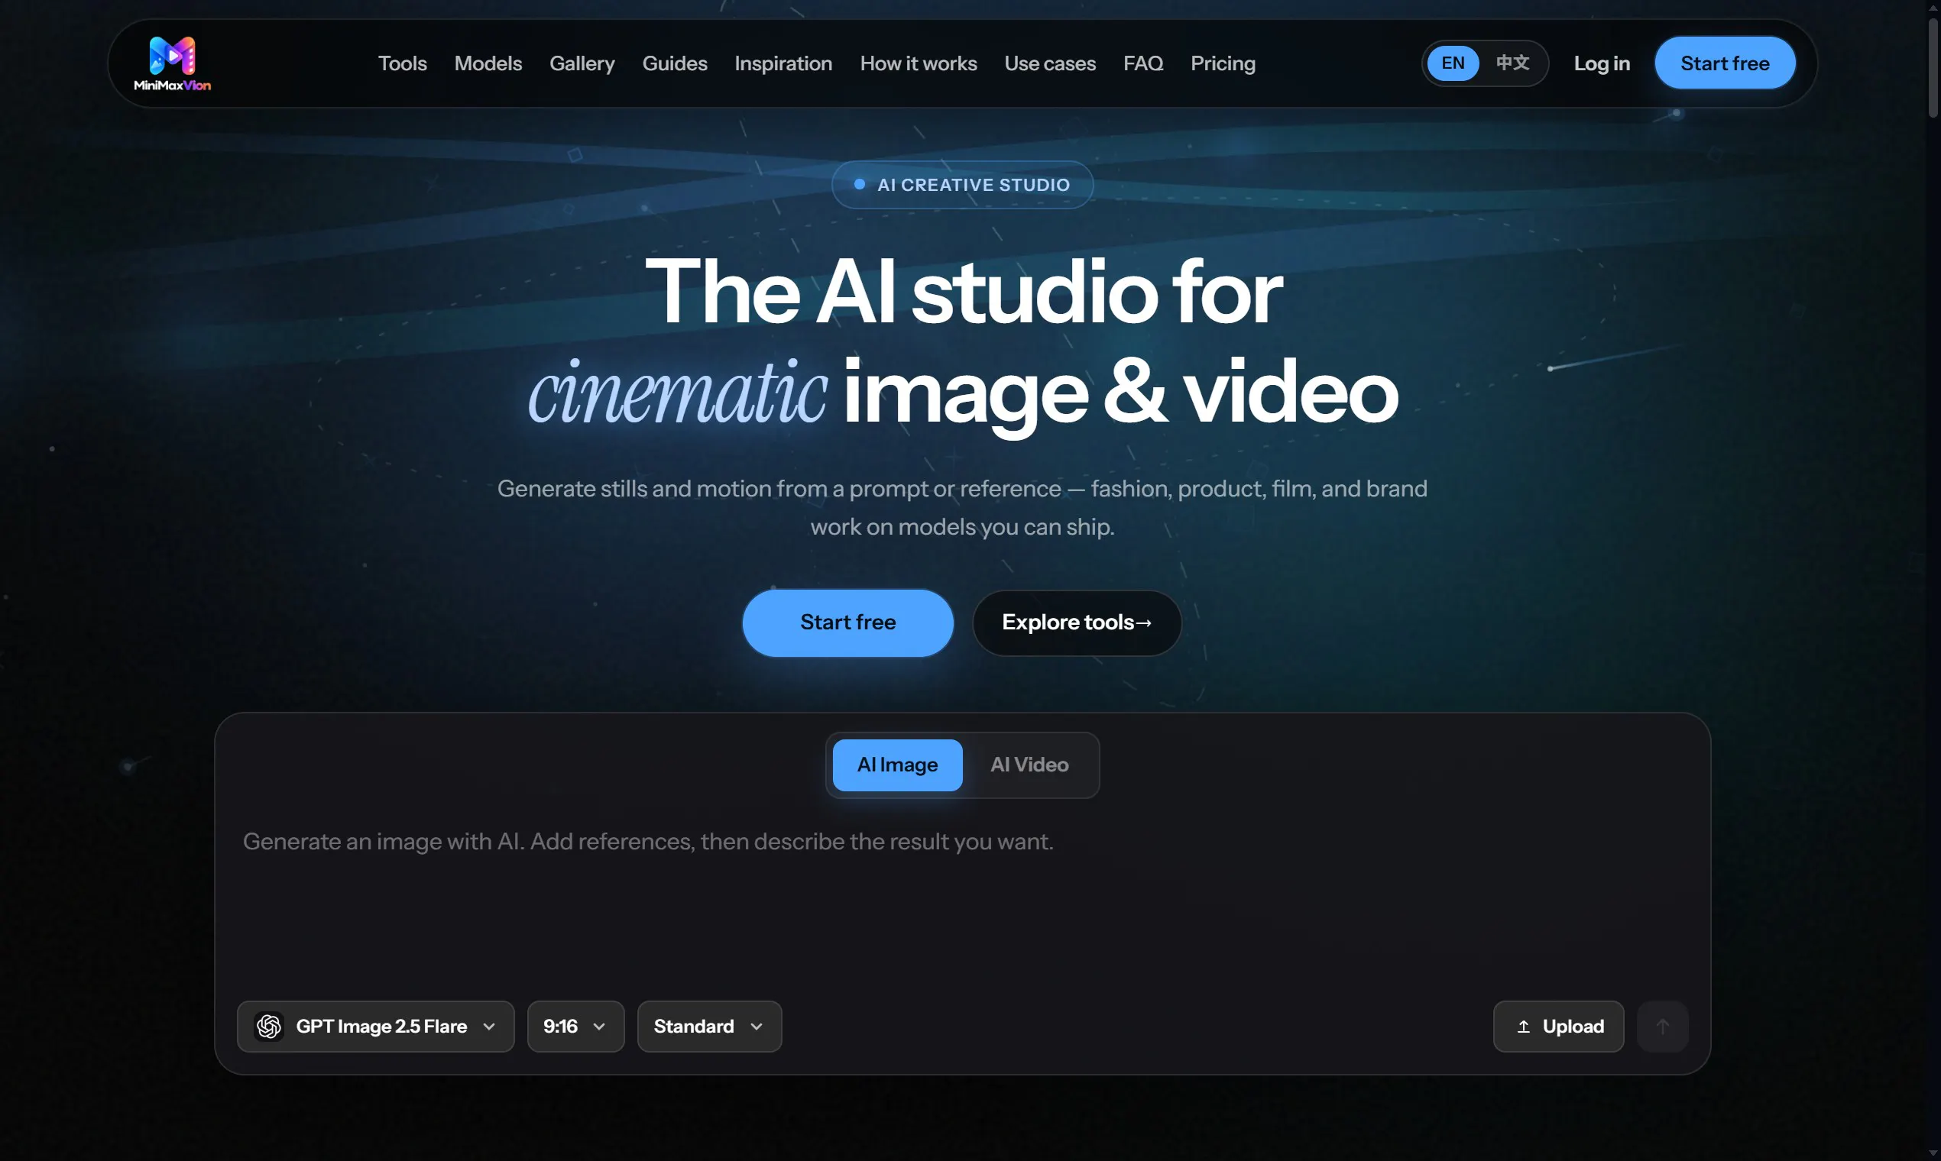1941x1161 pixels.
Task: Open the GPT Image 2.5 Flare model dropdown
Action: click(376, 1026)
